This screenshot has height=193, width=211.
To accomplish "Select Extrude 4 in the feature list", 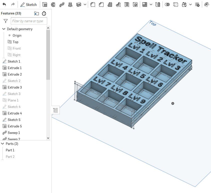I will tap(14, 113).
